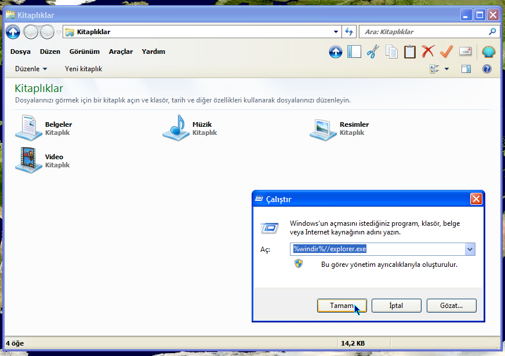The image size is (505, 356).
Task: Click the blue shell toolbar icon
Action: click(x=488, y=52)
